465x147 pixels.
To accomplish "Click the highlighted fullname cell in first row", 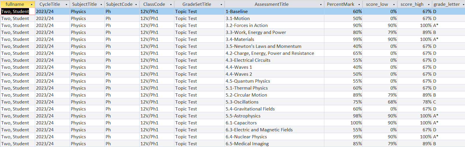I will [x=15, y=12].
